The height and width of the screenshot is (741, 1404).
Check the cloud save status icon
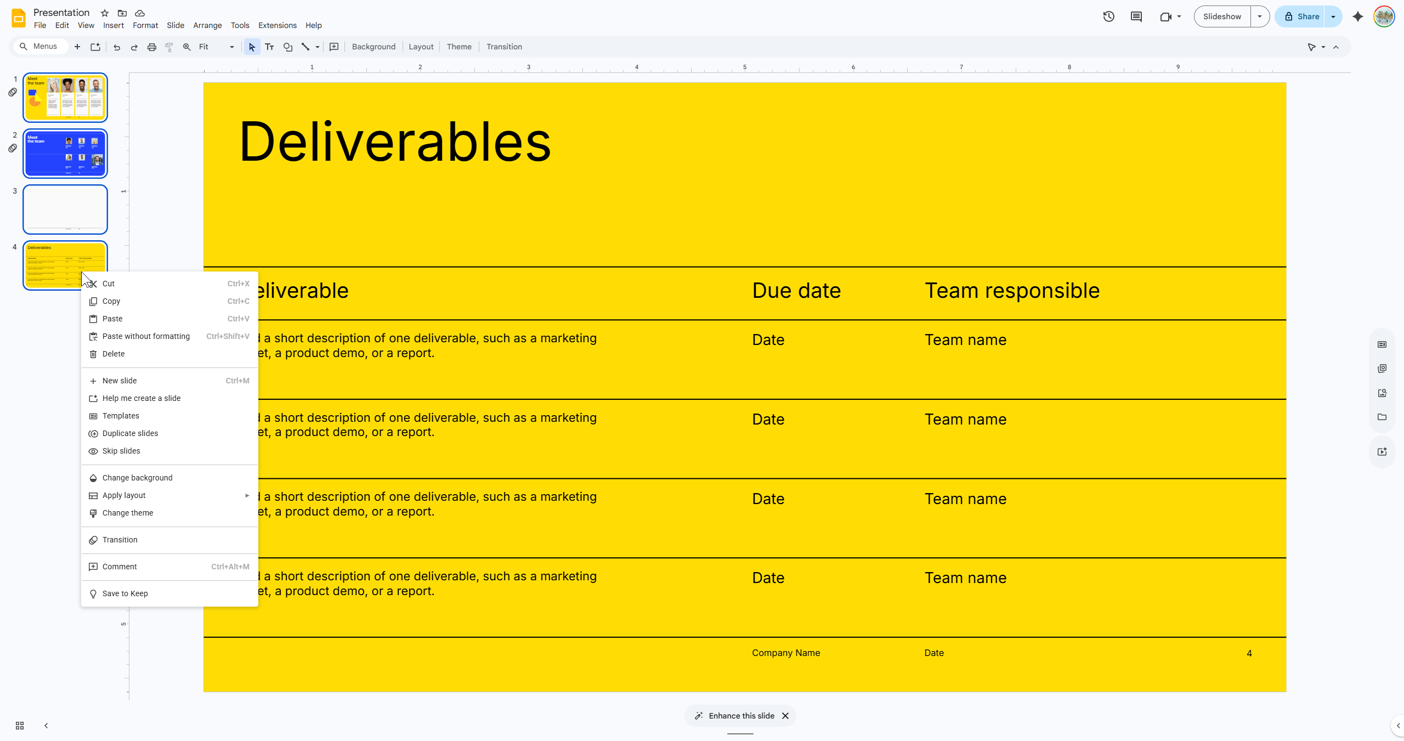tap(140, 13)
